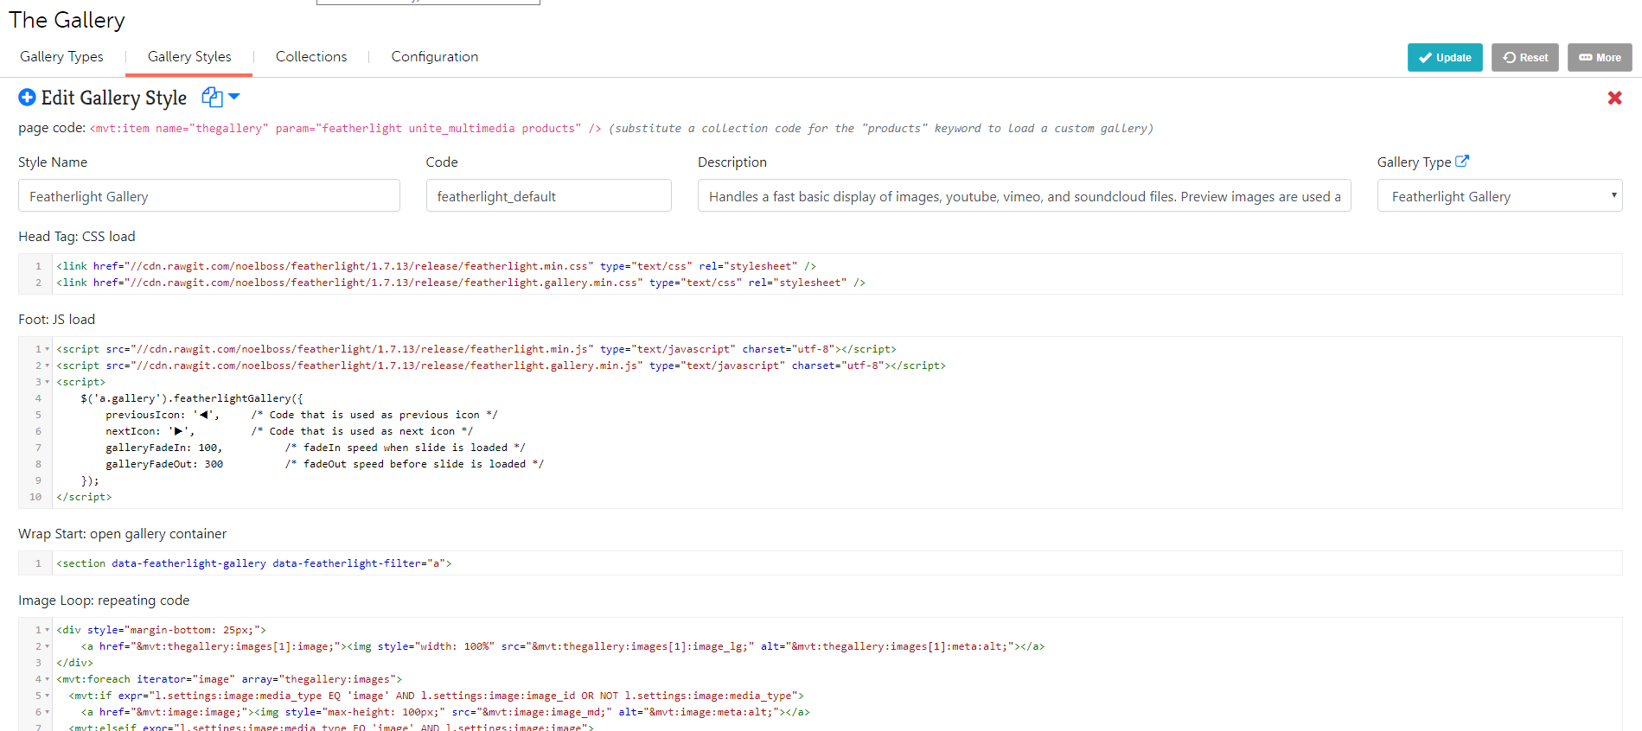
Task: Click the Image Loop: repeating code label
Action: [x=104, y=601]
